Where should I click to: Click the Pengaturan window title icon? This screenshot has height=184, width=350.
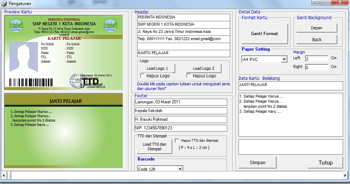4,4
